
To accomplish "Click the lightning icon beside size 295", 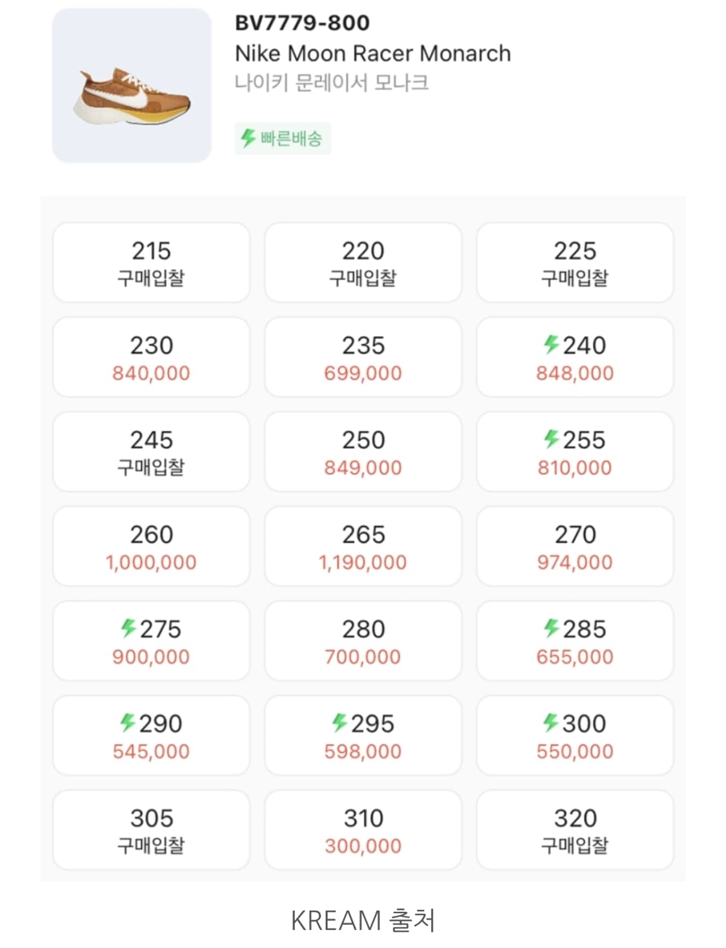I will click(339, 723).
